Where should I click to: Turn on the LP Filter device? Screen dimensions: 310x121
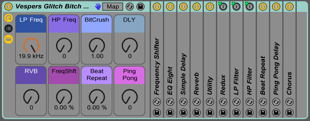[236, 7]
